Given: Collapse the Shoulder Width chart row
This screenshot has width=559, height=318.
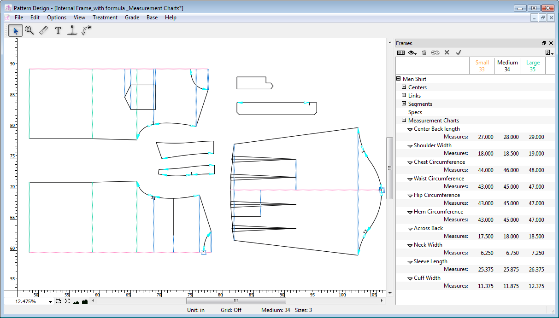Looking at the screenshot, I should tap(410, 146).
